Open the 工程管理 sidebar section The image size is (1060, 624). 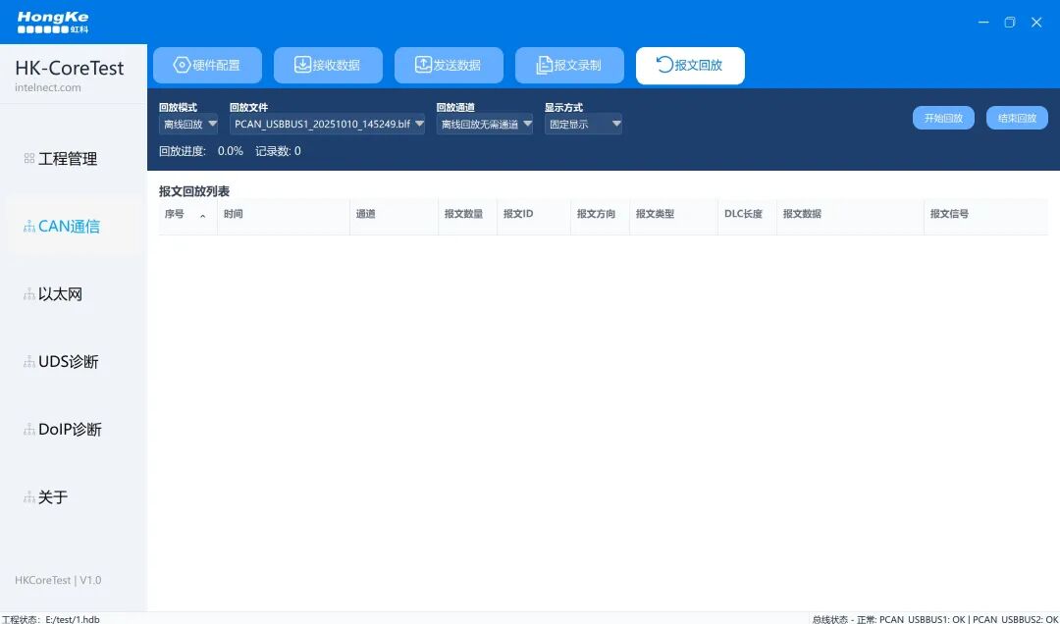(x=74, y=158)
